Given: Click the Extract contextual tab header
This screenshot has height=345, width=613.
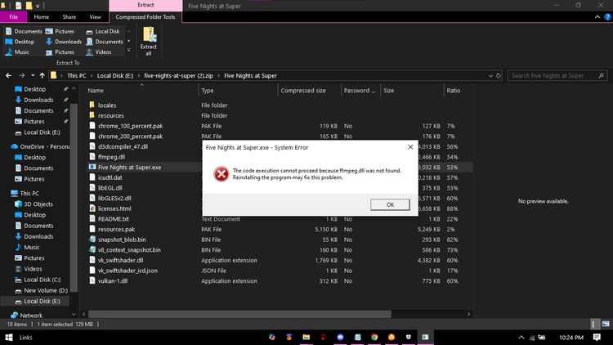Looking at the screenshot, I should pos(145,5).
